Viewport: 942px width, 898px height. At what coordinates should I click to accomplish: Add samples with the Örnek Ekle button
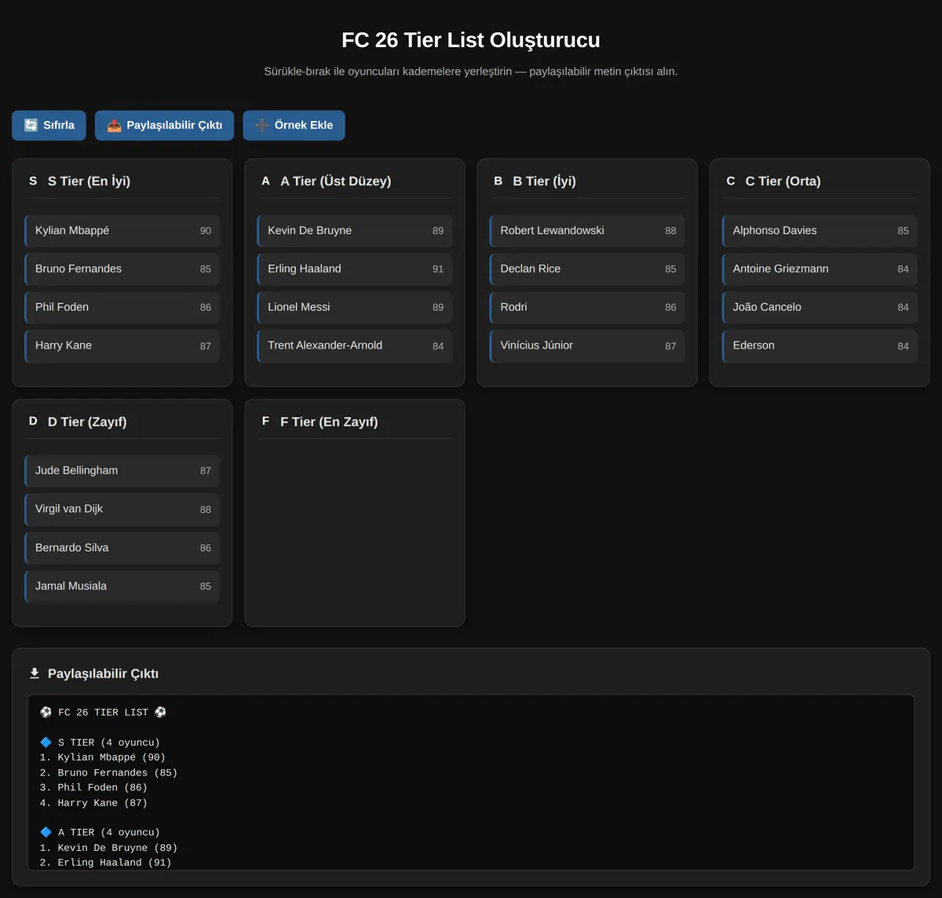(x=294, y=126)
